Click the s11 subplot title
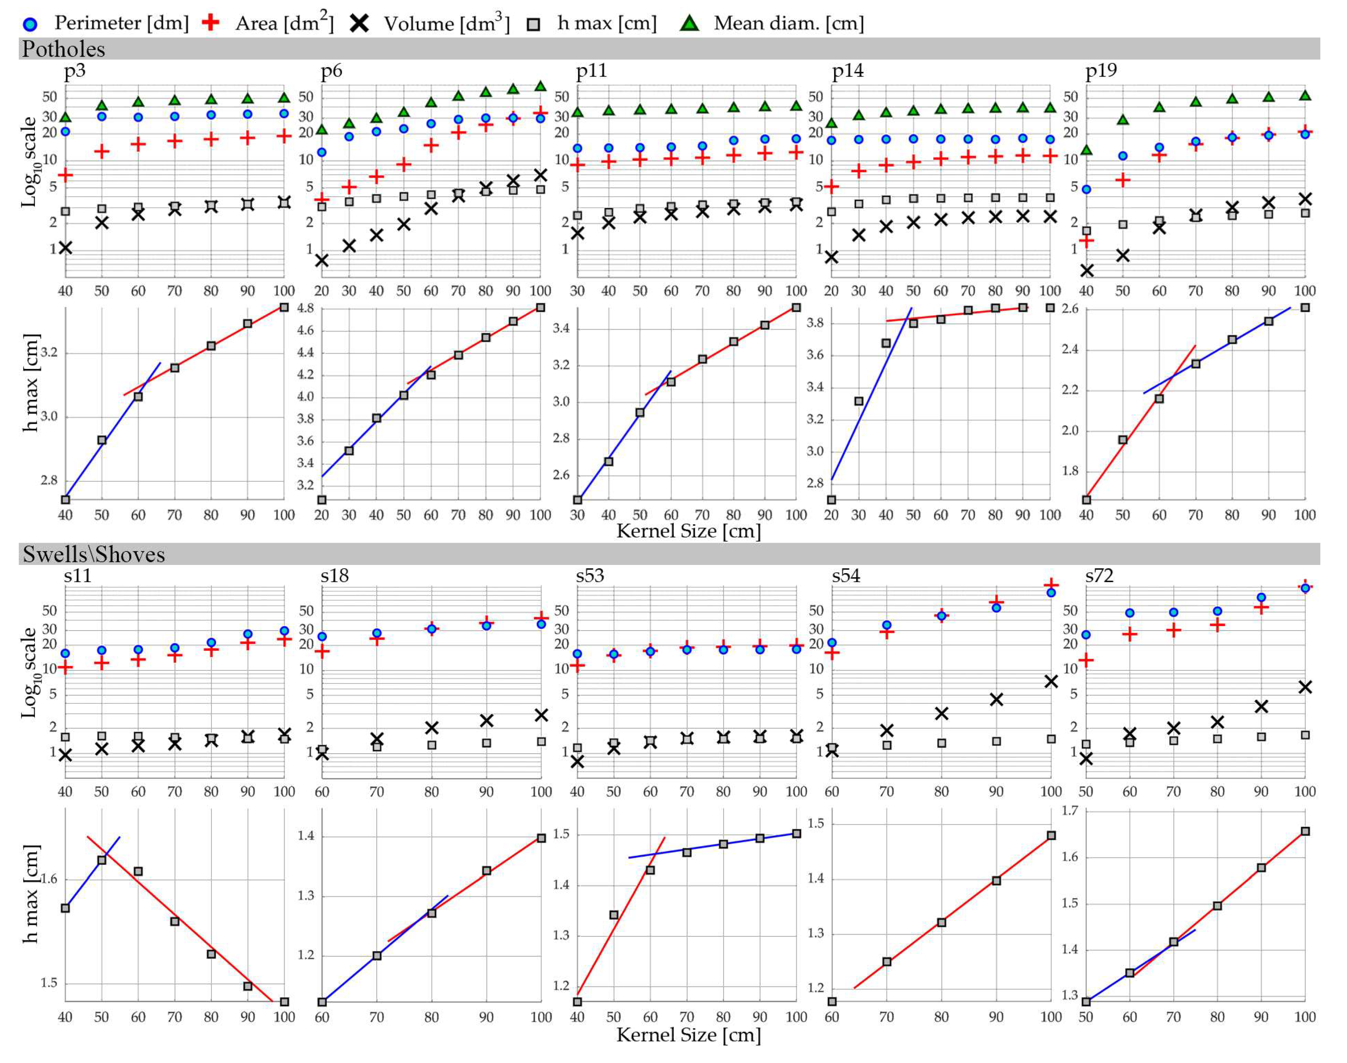This screenshot has height=1063, width=1347. (77, 576)
